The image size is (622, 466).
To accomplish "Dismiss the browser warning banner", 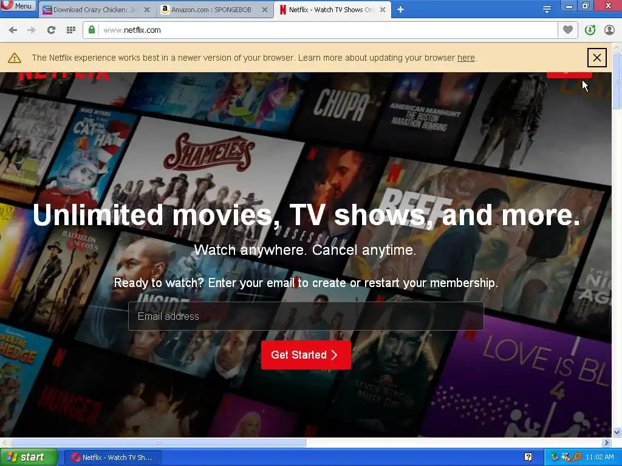I will pos(597,58).
